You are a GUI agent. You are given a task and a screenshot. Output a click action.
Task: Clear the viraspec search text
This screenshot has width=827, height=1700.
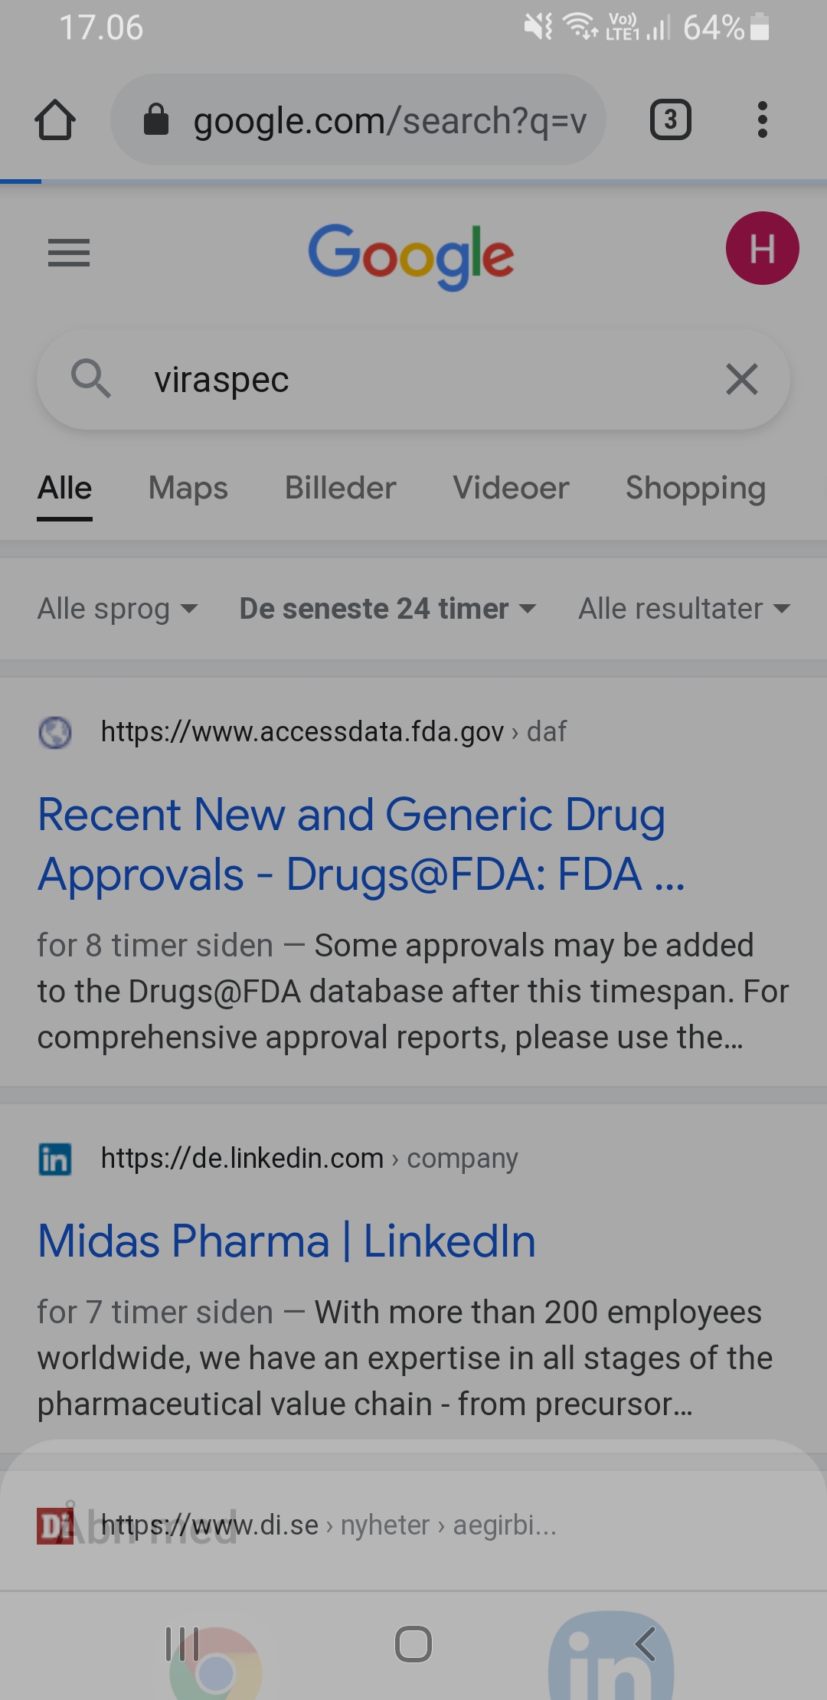coord(741,379)
